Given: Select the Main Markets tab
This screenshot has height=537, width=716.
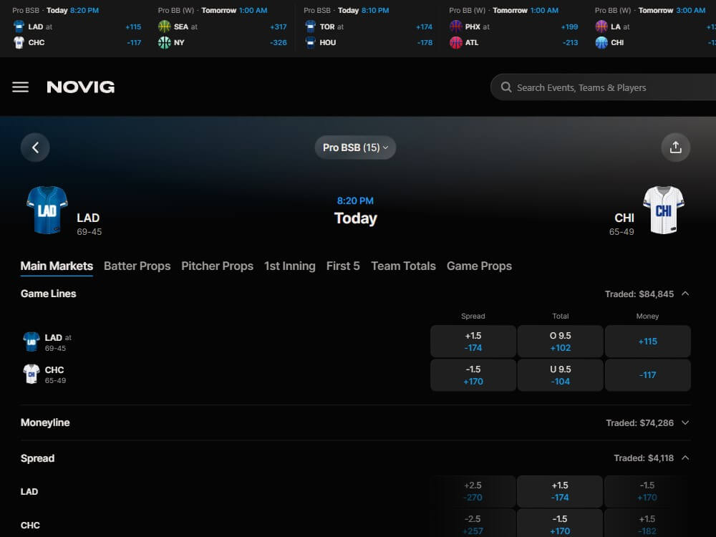Looking at the screenshot, I should (57, 266).
